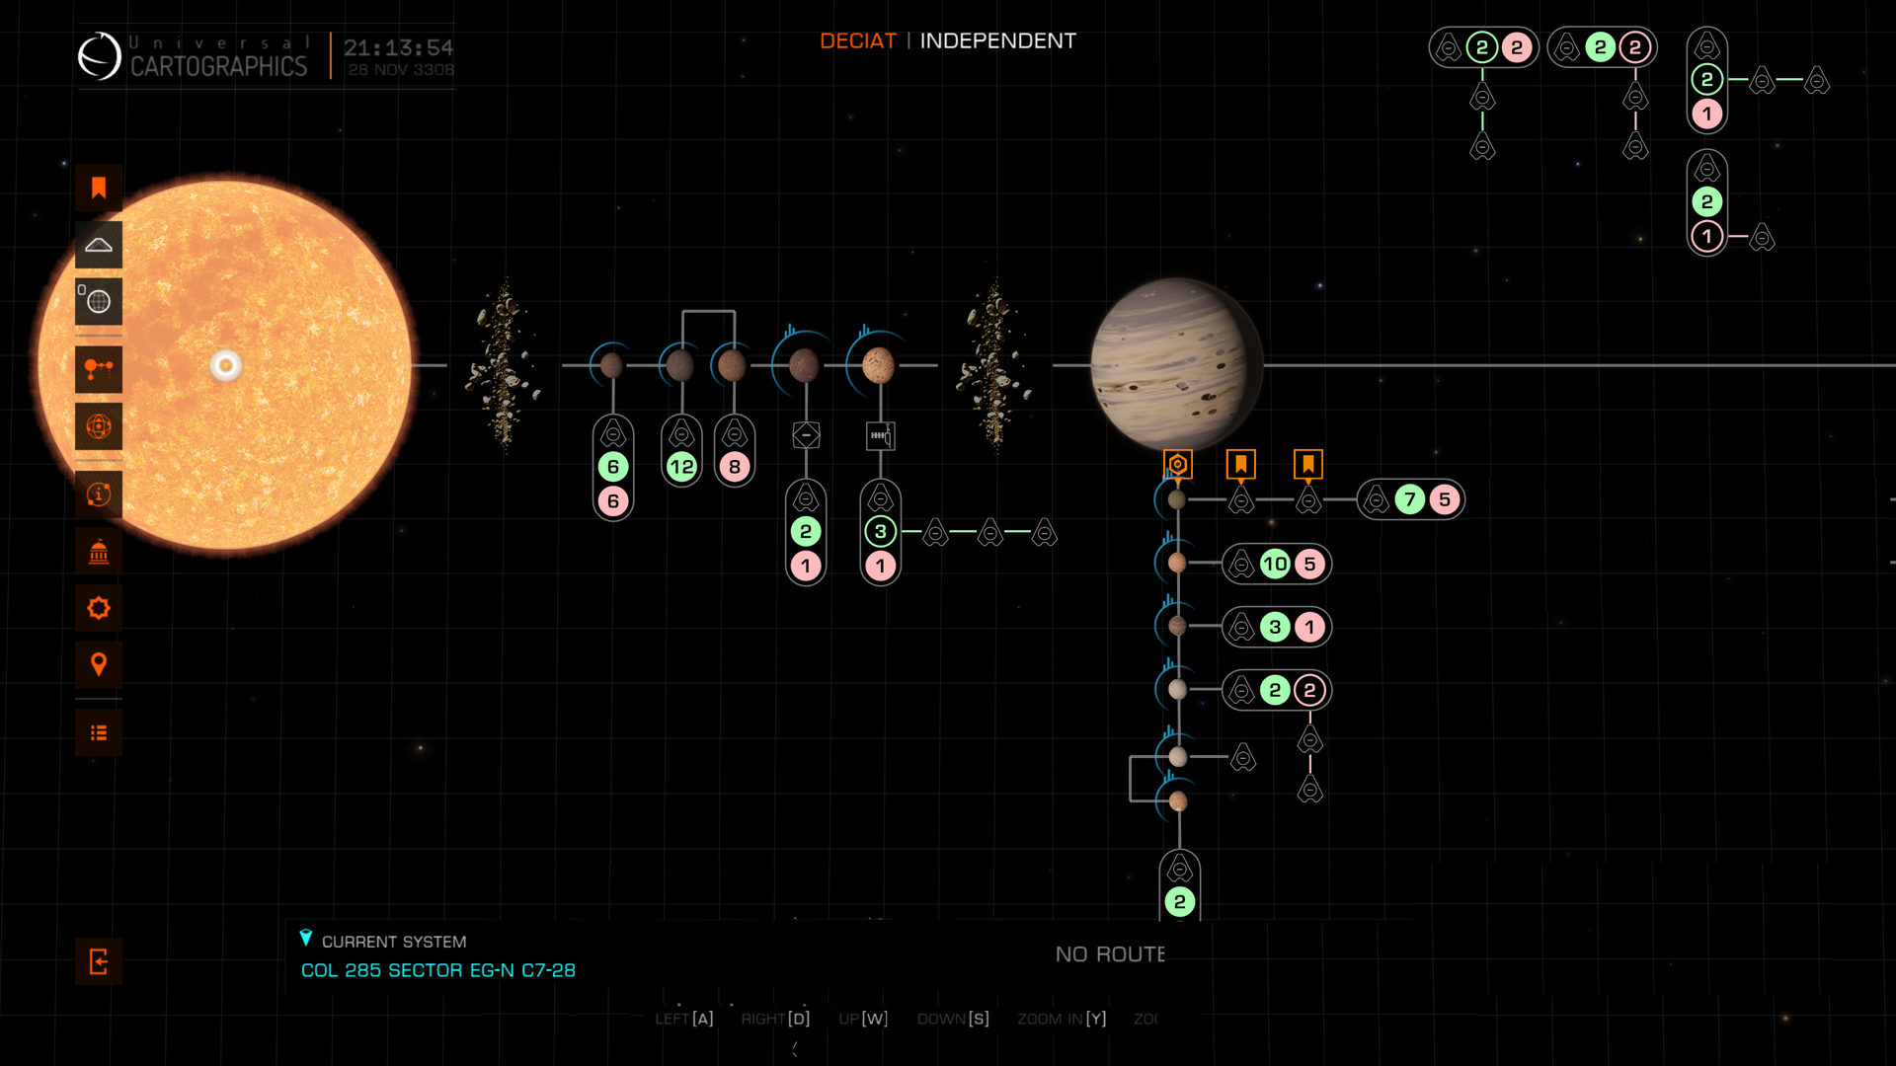Click the ZOOM IN [Y] control hint
The height and width of the screenshot is (1066, 1896).
[1062, 1019]
